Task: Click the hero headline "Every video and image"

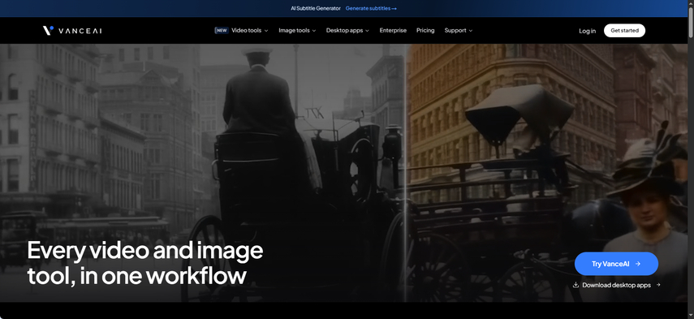Action: pos(145,250)
